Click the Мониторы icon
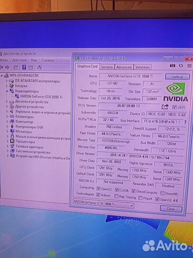The width and height of the screenshot is (193, 258). tap(12, 131)
